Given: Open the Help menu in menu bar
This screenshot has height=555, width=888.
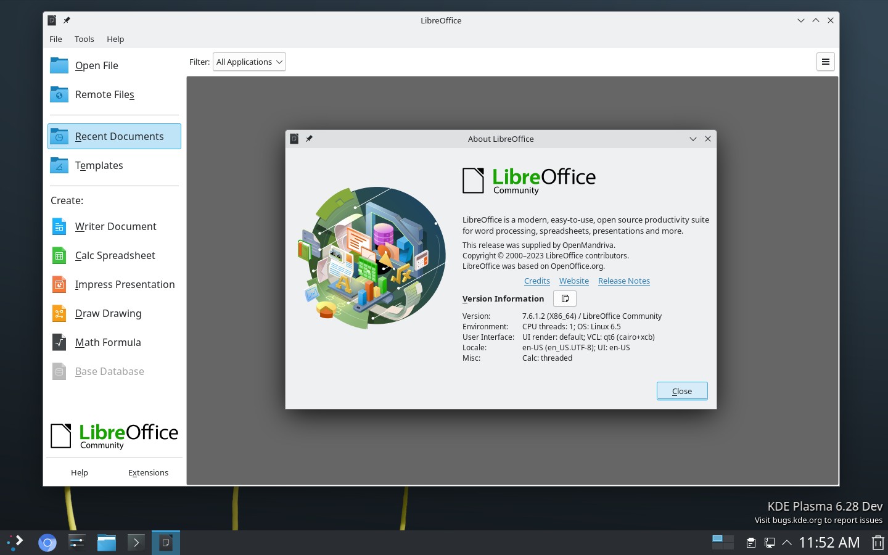Looking at the screenshot, I should click(x=115, y=39).
